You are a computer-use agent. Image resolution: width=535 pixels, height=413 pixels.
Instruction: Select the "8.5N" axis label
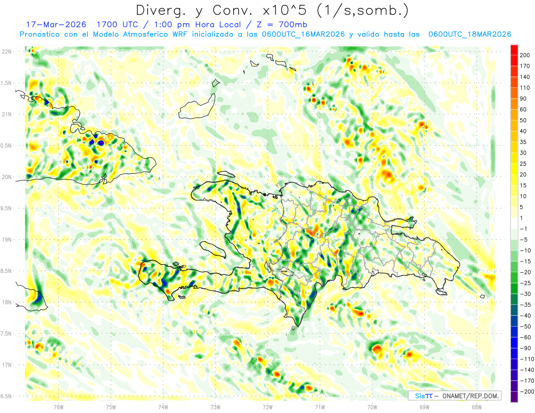(6, 271)
